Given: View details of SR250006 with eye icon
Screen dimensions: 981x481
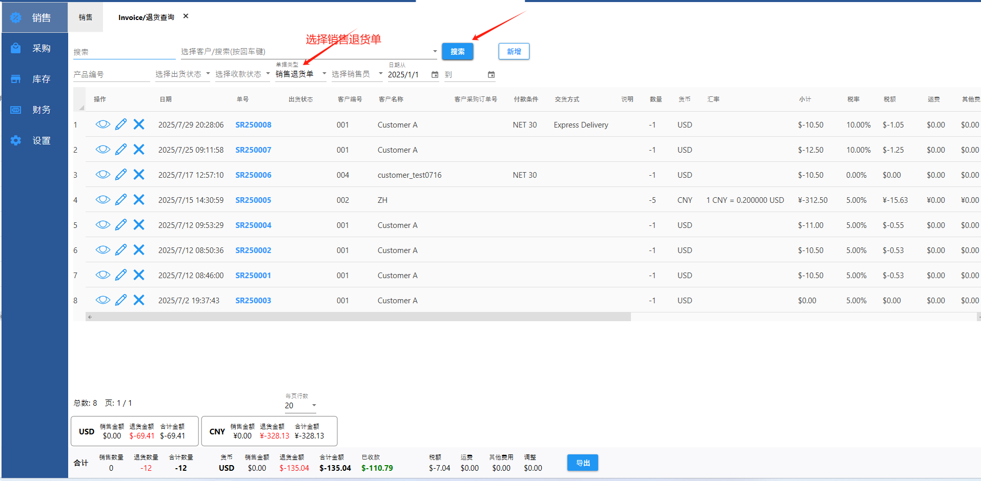Looking at the screenshot, I should pos(103,175).
